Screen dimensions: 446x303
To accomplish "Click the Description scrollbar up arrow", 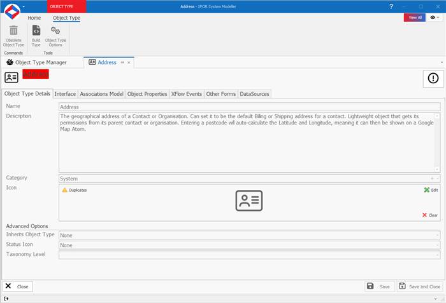I will click(437, 116).
